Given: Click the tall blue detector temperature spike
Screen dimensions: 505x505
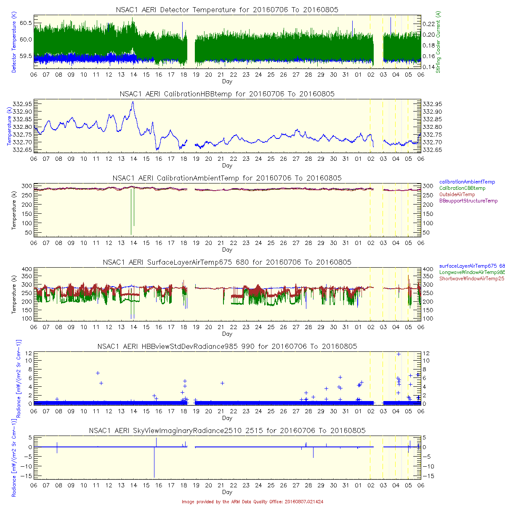Looking at the screenshot, I should pyautogui.click(x=391, y=25).
